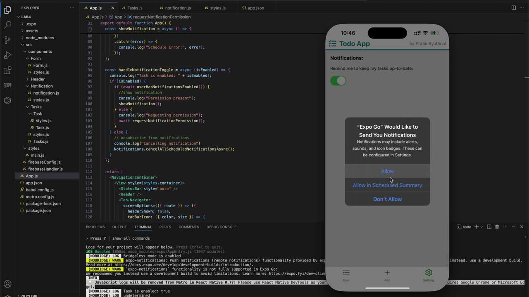This screenshot has width=529, height=297.
Task: Open the Accounts icon in activity bar
Action: tap(7, 284)
